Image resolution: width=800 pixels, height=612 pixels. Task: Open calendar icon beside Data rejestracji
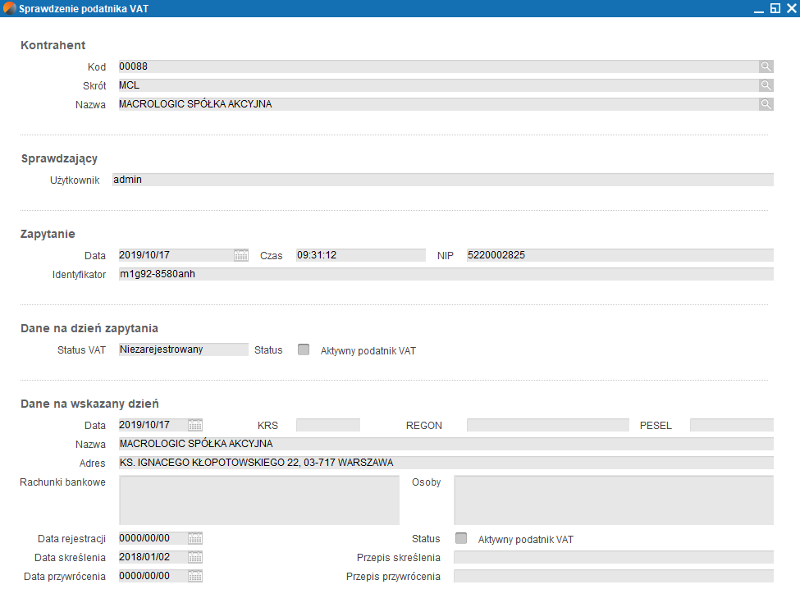(194, 539)
